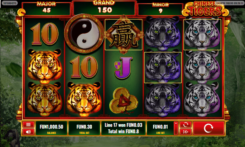This screenshot has width=245, height=147.
Task: Select the Chinese character wild symbol
Action: [x=124, y=35]
